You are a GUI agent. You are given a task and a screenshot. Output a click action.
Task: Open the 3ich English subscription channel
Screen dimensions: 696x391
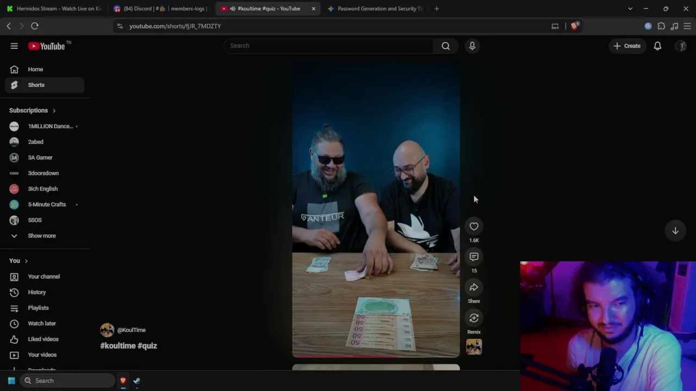tap(45, 189)
